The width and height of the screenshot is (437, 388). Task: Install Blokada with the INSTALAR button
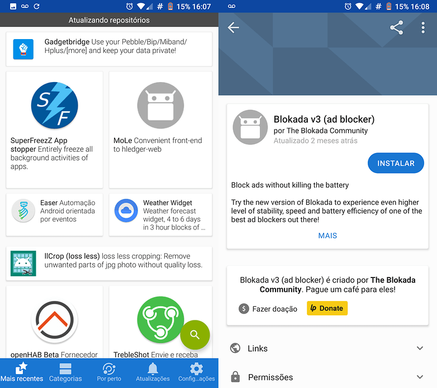[x=396, y=163]
